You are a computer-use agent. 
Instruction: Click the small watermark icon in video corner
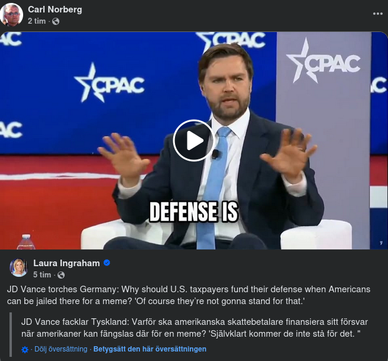[380, 242]
